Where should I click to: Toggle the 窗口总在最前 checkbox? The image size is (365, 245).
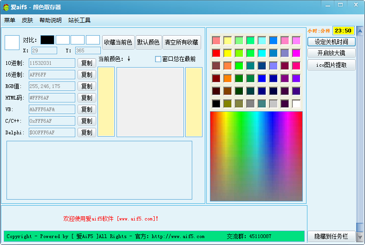point(158,59)
